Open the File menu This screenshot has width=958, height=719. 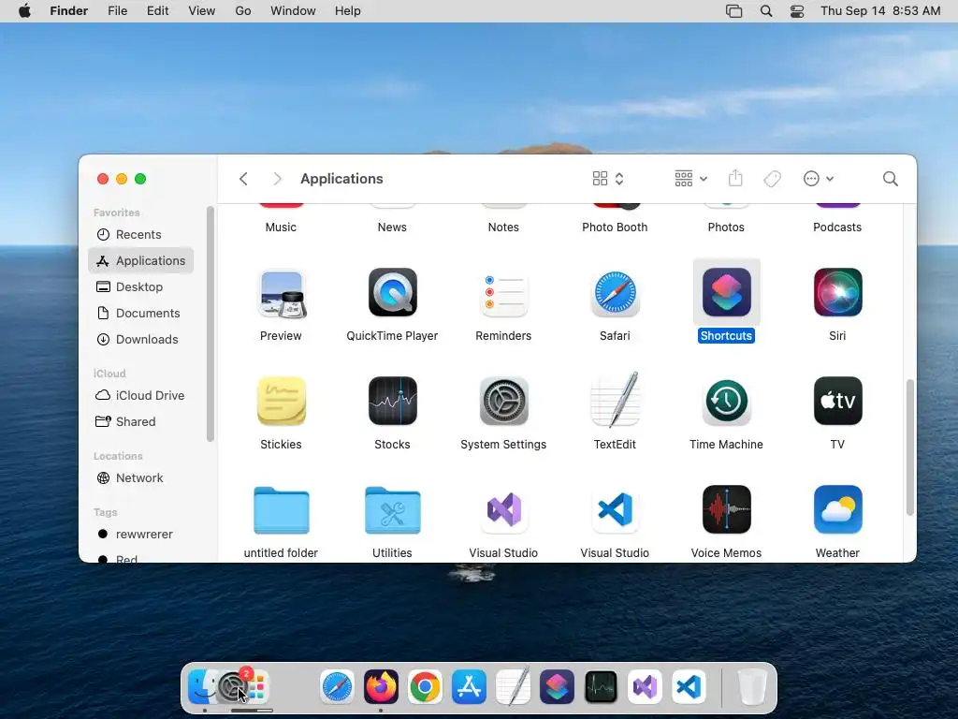pyautogui.click(x=117, y=11)
